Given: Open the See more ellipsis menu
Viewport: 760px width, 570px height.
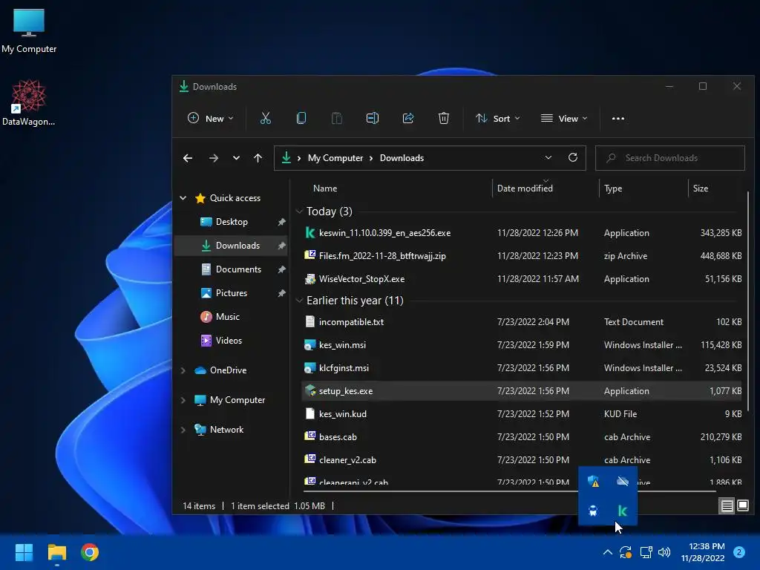Looking at the screenshot, I should tap(618, 118).
